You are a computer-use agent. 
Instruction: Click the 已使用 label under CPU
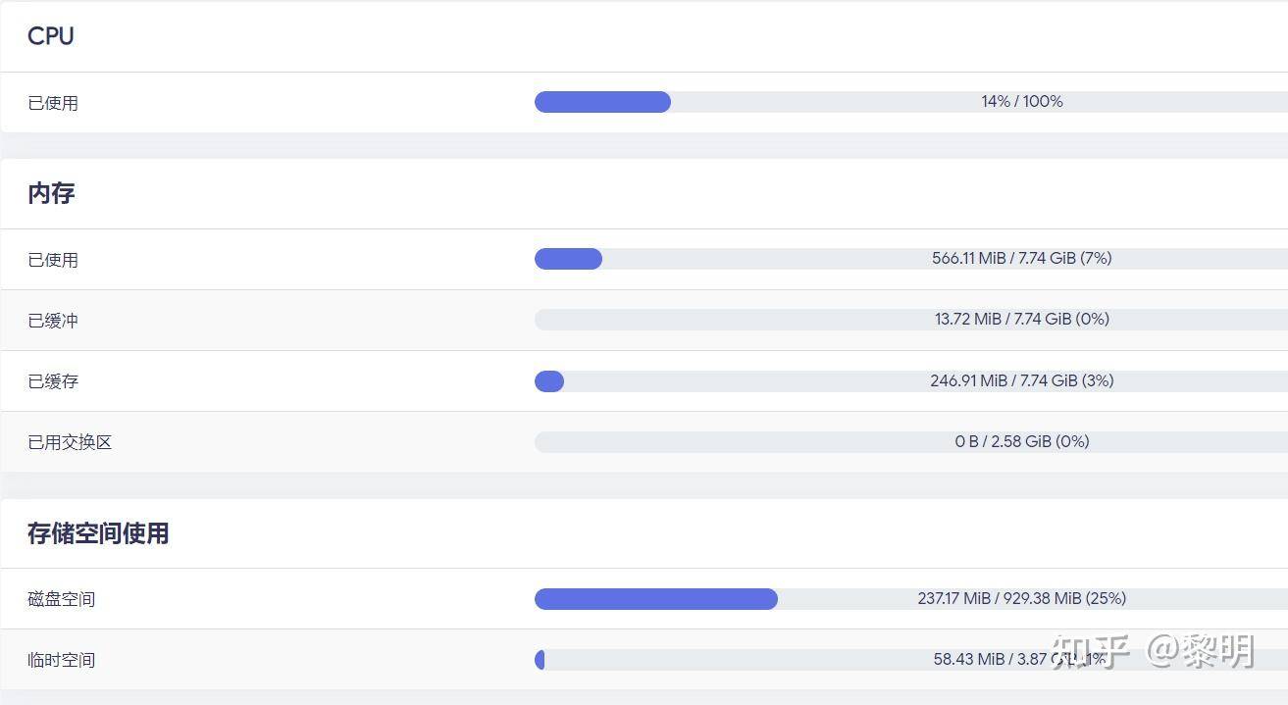(x=53, y=103)
